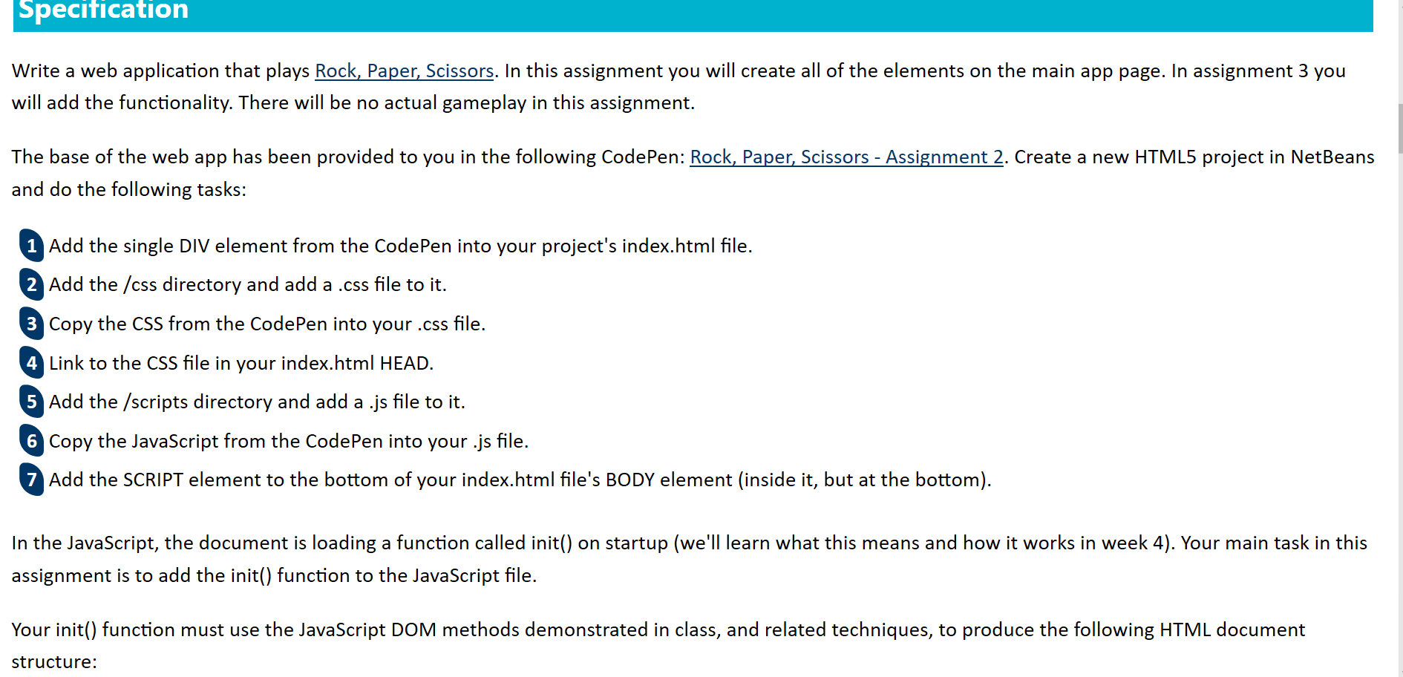Click the step text about the /css directory
The image size is (1403, 677).
coord(248,284)
